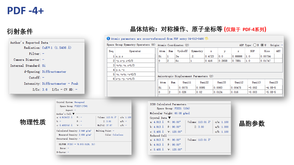Click Uiso value '0.00754'
Viewport: 294px width, 165px height.
[267, 56]
